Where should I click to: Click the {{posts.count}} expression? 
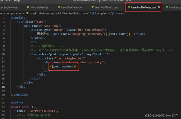(118, 34)
